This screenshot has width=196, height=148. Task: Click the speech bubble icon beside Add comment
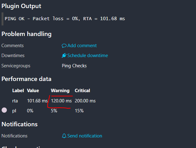64,46
